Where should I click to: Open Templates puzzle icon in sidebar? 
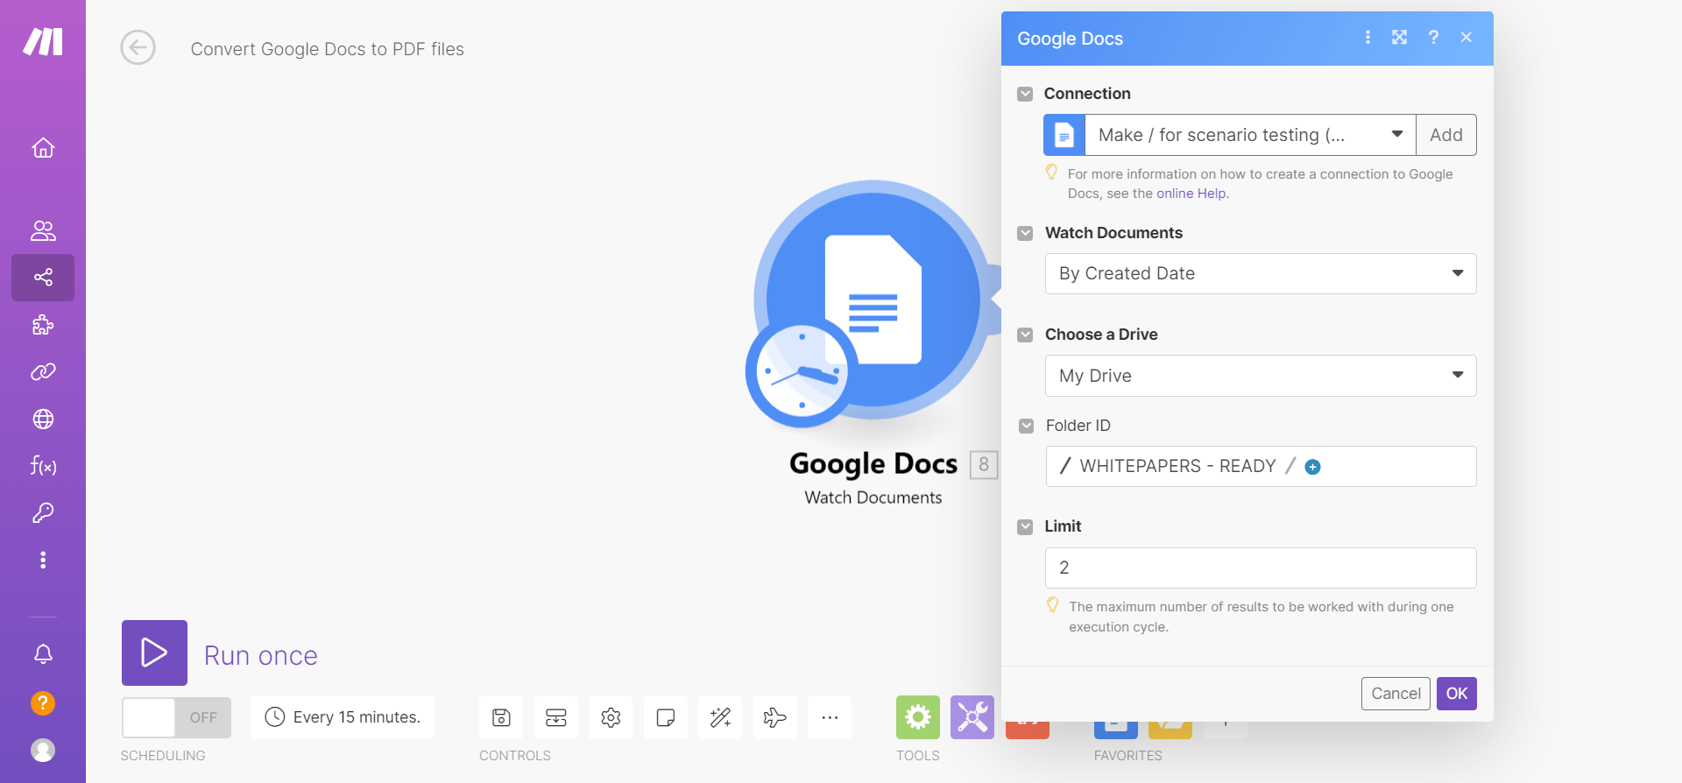[x=43, y=326]
